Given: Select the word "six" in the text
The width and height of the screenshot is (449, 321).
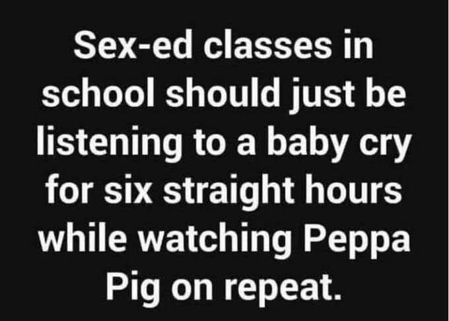Looking at the screenshot, I should tap(128, 189).
